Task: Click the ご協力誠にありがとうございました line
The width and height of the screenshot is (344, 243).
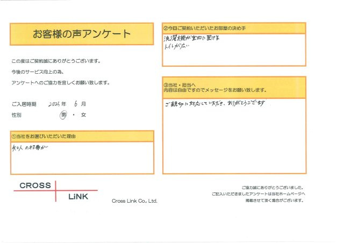Action: [x=273, y=188]
